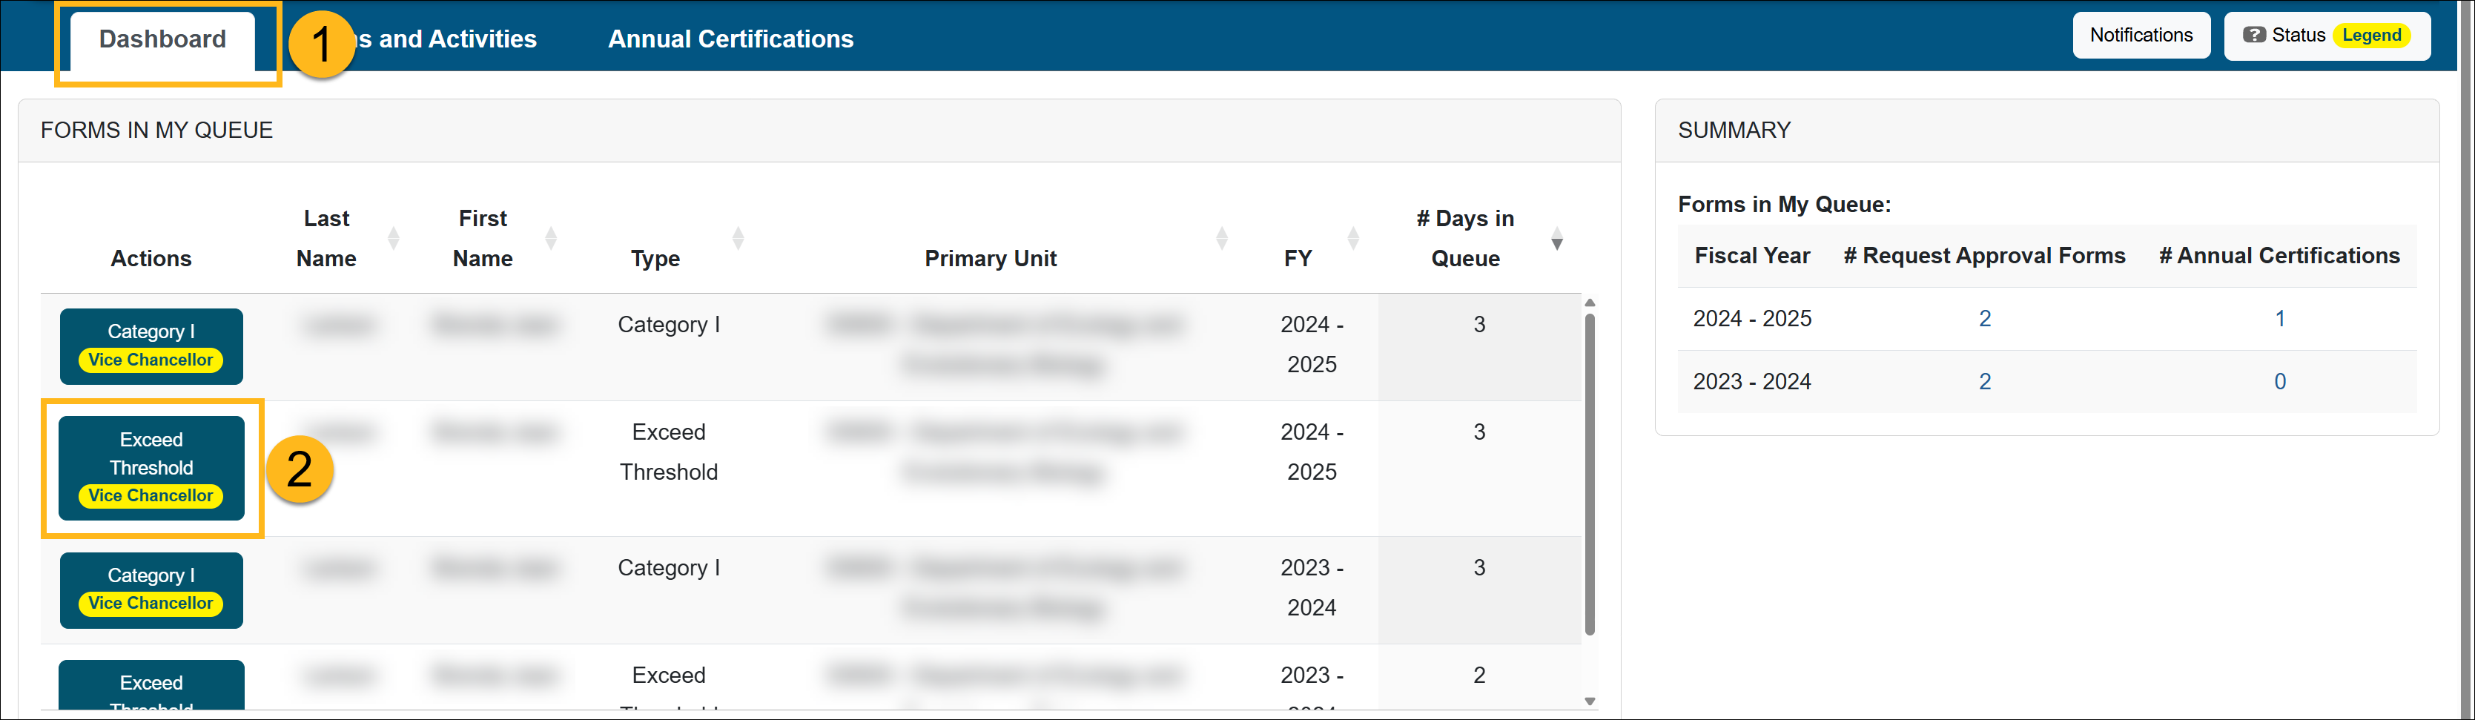Sort table by Type column arrows

point(738,239)
